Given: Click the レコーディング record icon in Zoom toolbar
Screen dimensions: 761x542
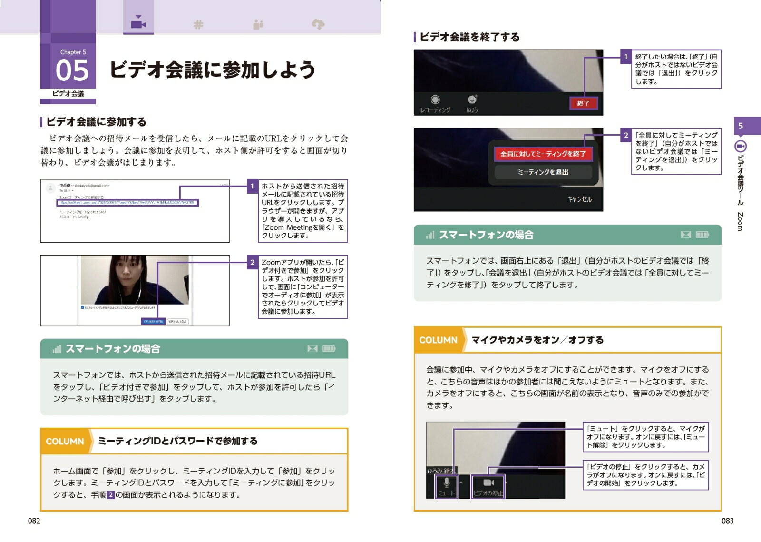Looking at the screenshot, I should (435, 99).
